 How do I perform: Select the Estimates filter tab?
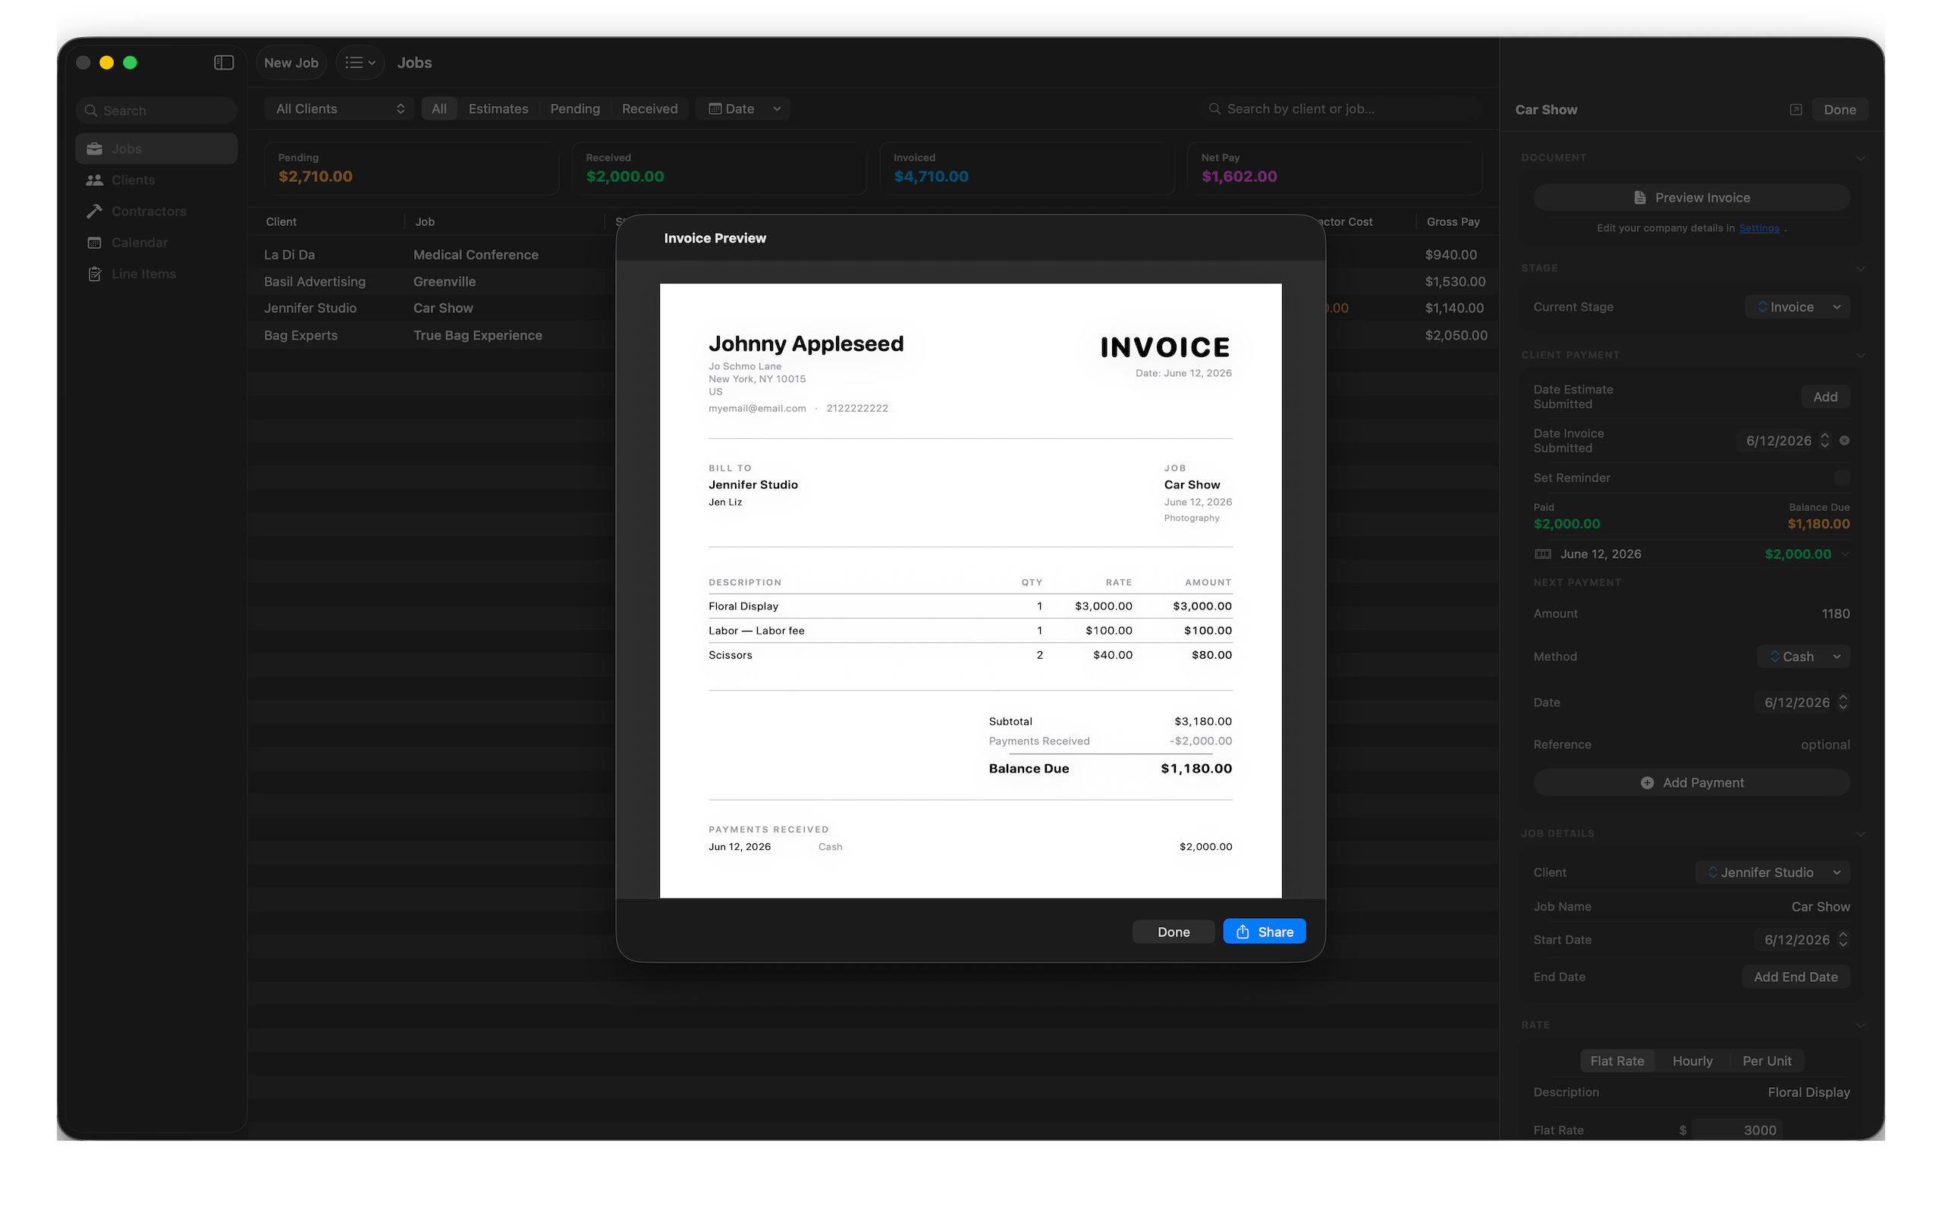[x=498, y=108]
